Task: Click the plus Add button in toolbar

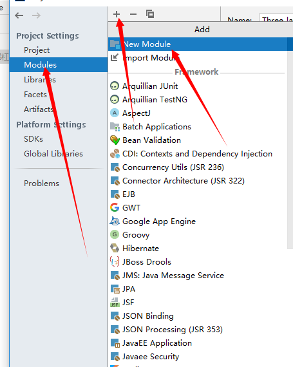Action: coord(117,14)
